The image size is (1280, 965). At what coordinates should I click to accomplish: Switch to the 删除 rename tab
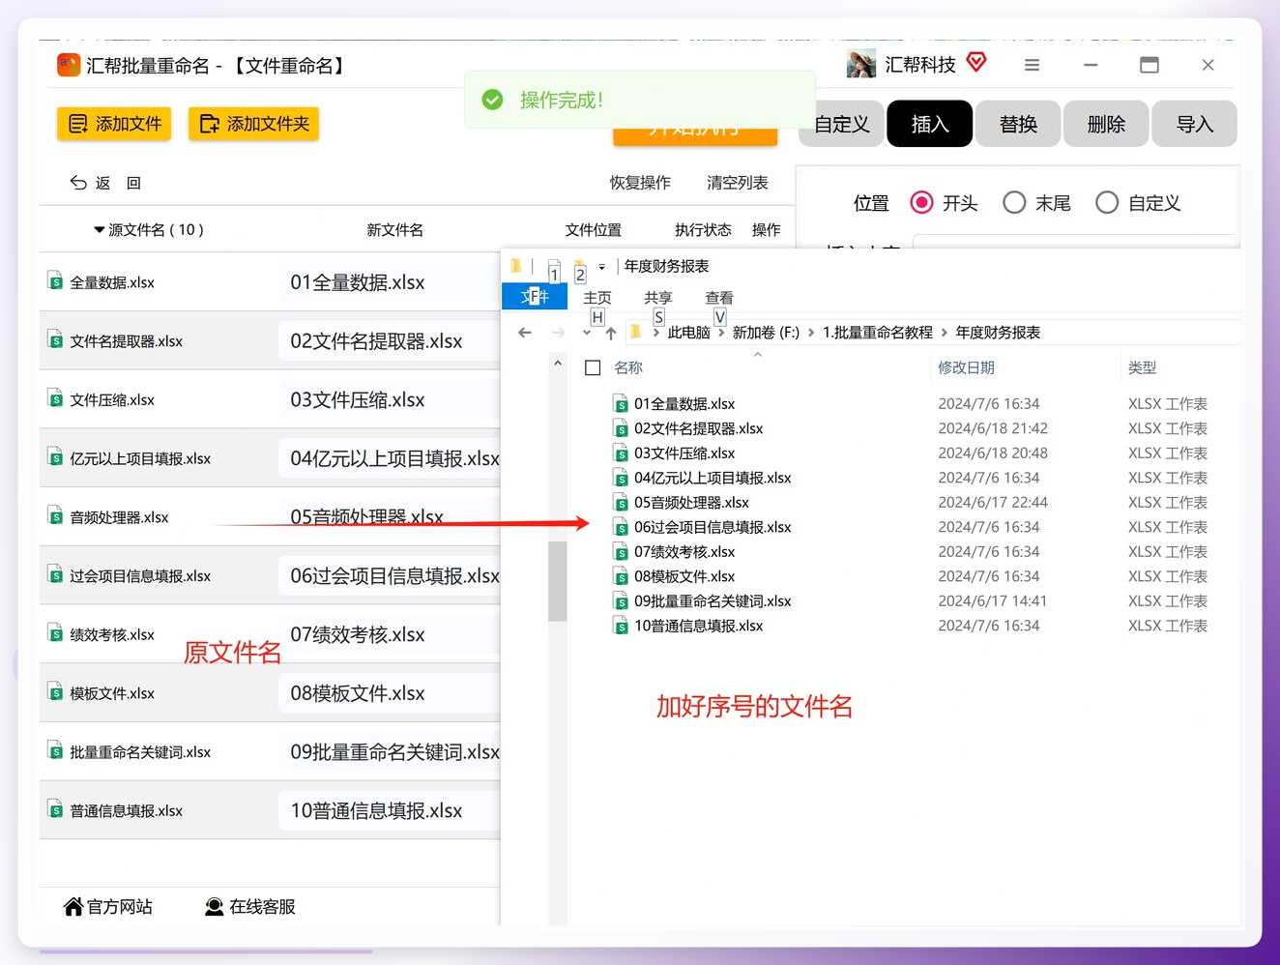point(1106,124)
